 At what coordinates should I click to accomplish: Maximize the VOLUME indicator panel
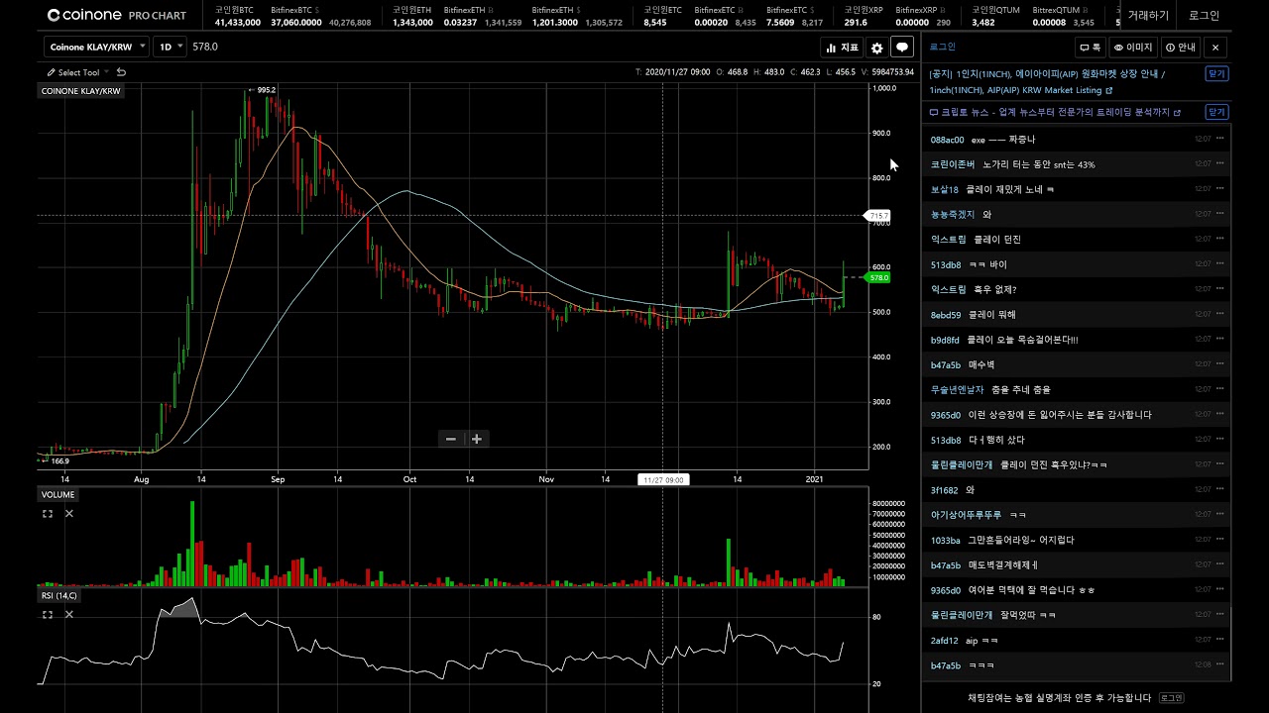(47, 514)
